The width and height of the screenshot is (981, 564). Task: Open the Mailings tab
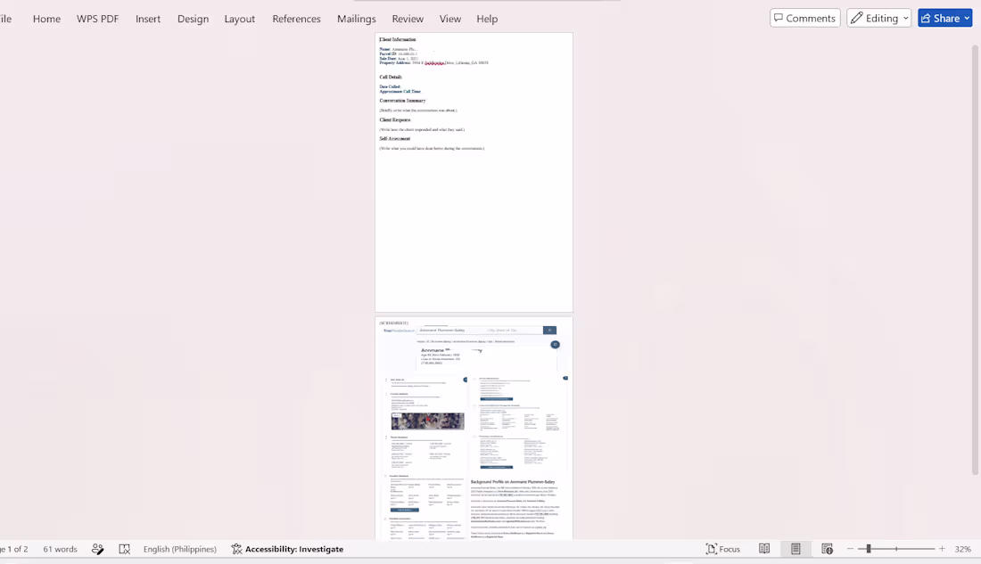point(356,19)
